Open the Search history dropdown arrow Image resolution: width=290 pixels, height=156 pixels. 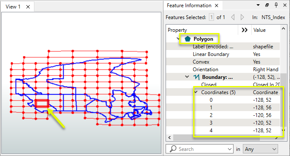[x=230, y=149]
